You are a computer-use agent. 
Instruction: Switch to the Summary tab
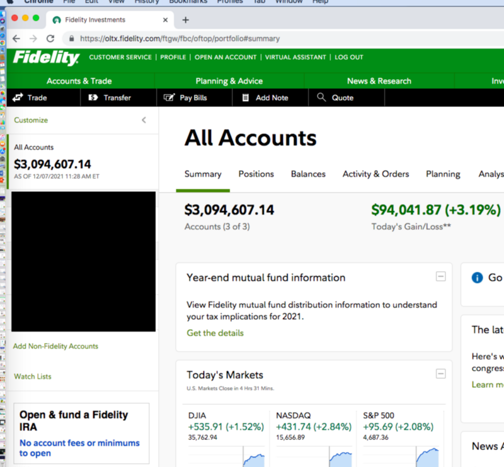click(203, 174)
